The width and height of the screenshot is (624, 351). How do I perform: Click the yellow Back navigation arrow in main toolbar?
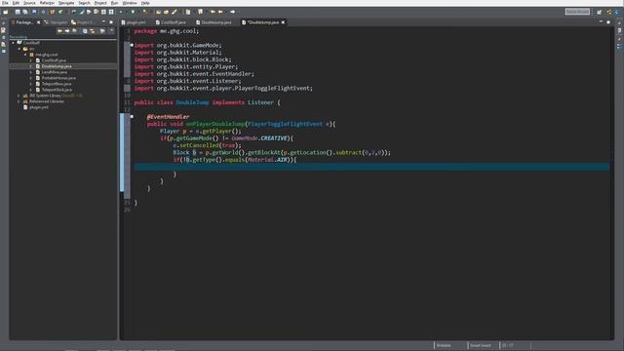(220, 12)
